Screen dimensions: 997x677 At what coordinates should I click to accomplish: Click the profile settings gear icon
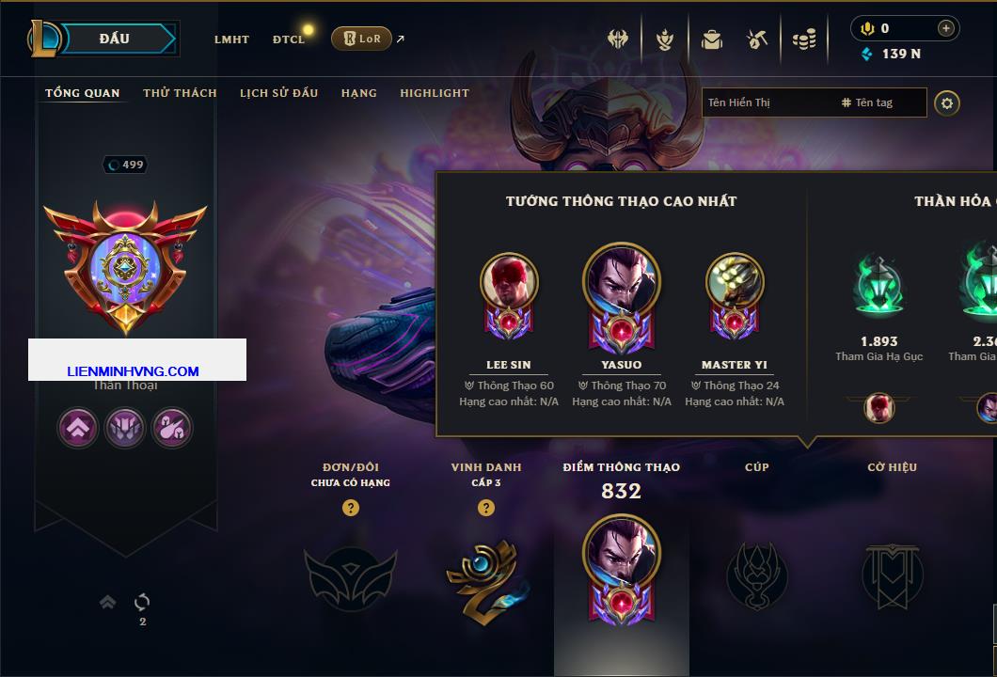947,103
